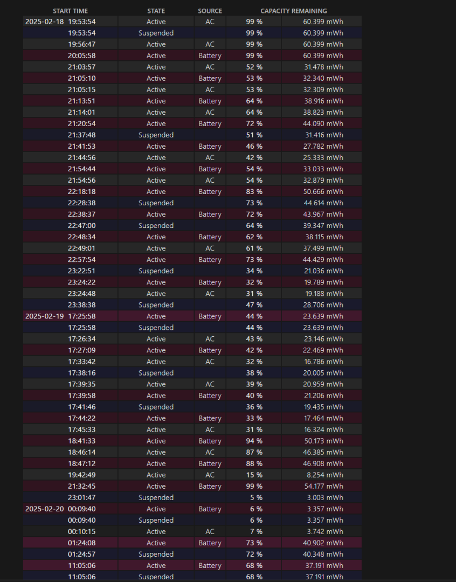Click the 15 % percentage at 19:42:49

pos(254,475)
